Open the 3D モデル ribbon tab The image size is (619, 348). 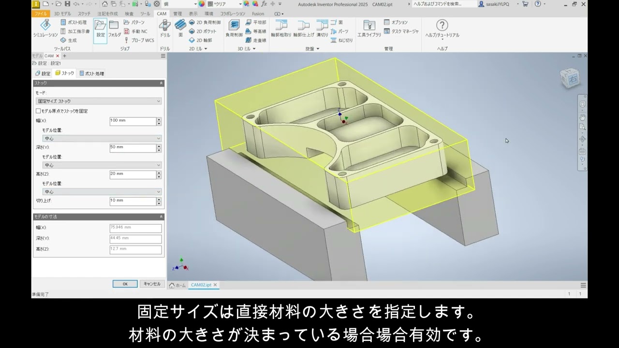point(62,14)
